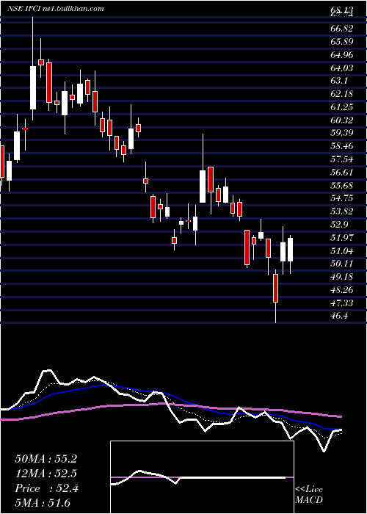The width and height of the screenshot is (367, 514).
Task: Click the 48.26 price value
Action: coord(342,289)
